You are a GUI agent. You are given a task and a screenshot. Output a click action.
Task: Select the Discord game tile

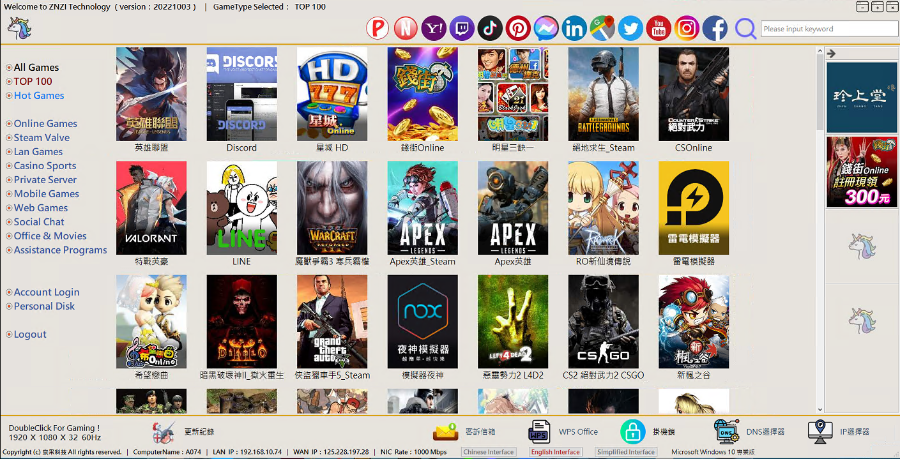[241, 94]
